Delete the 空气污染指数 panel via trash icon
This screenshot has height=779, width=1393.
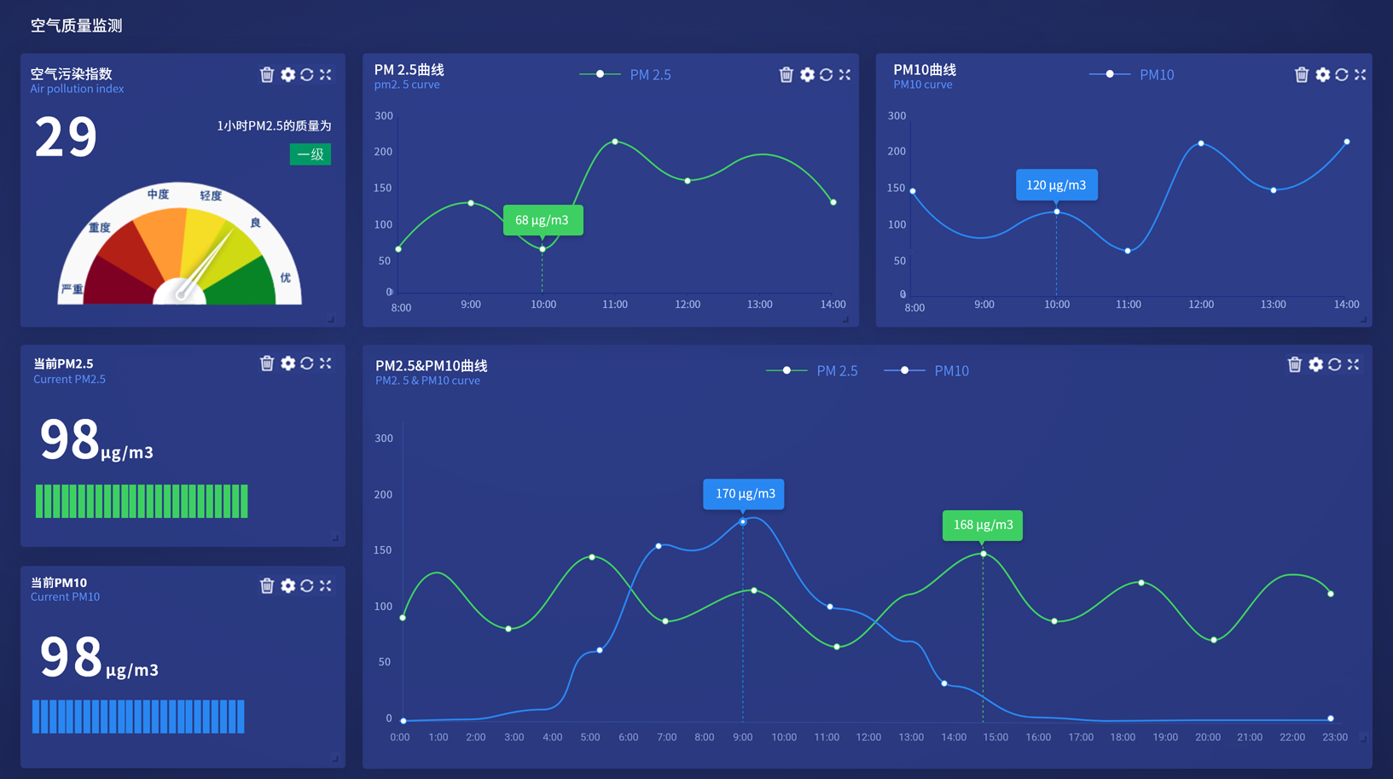[266, 74]
